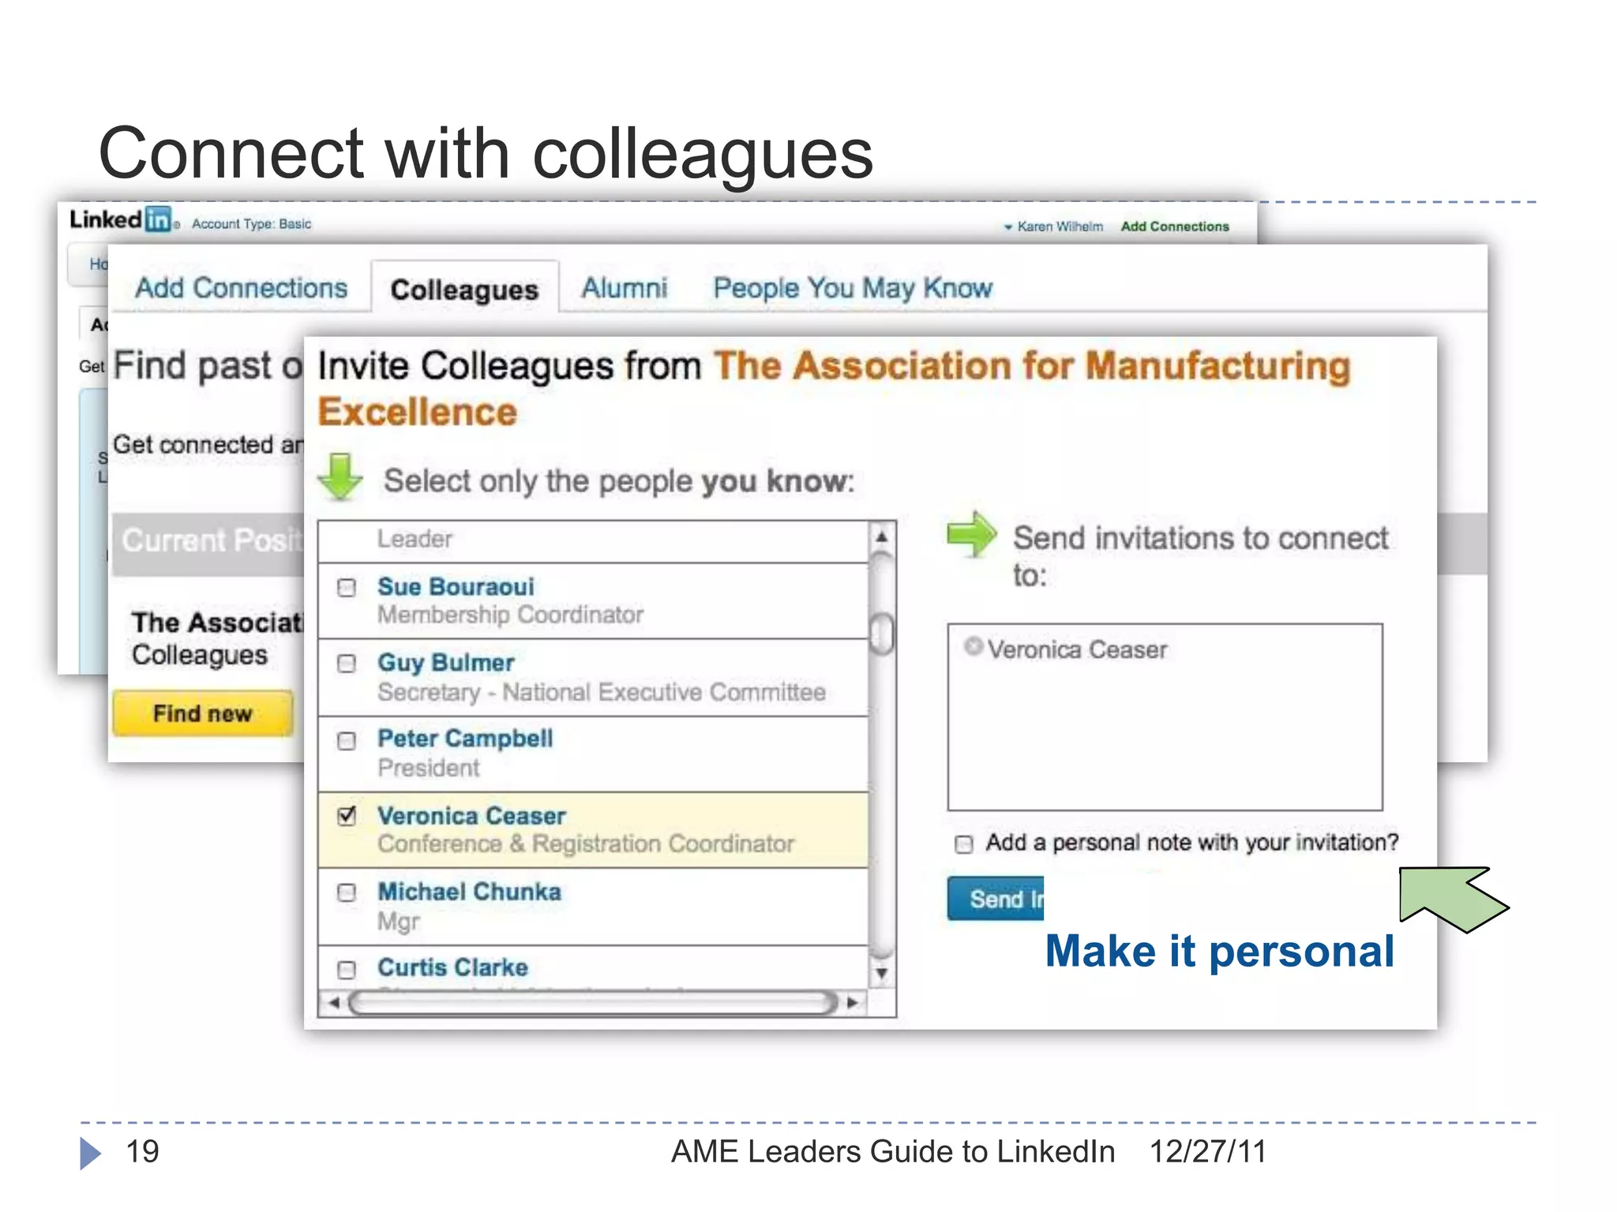
Task: Enable Add a personal note with your invitation
Action: [964, 844]
